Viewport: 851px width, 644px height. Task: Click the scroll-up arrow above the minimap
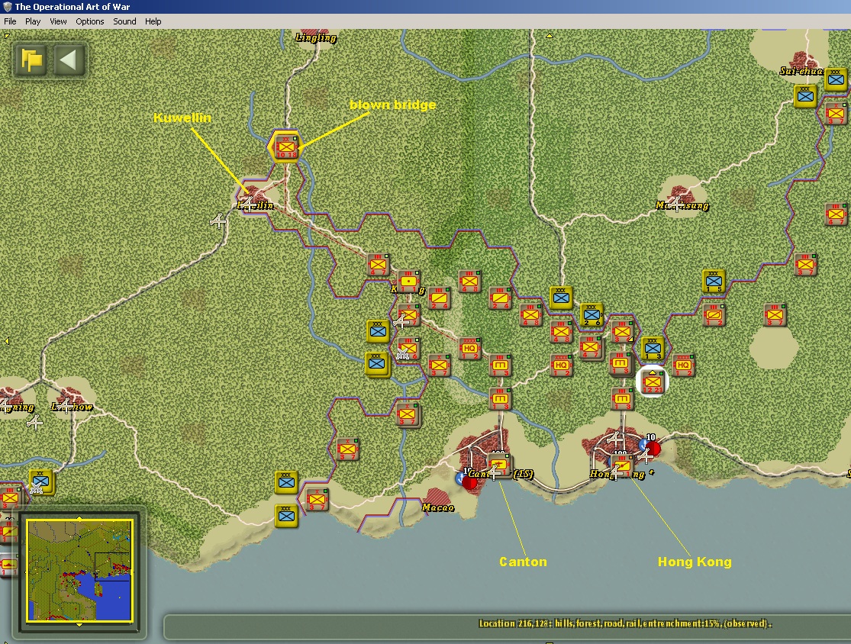[x=80, y=519]
